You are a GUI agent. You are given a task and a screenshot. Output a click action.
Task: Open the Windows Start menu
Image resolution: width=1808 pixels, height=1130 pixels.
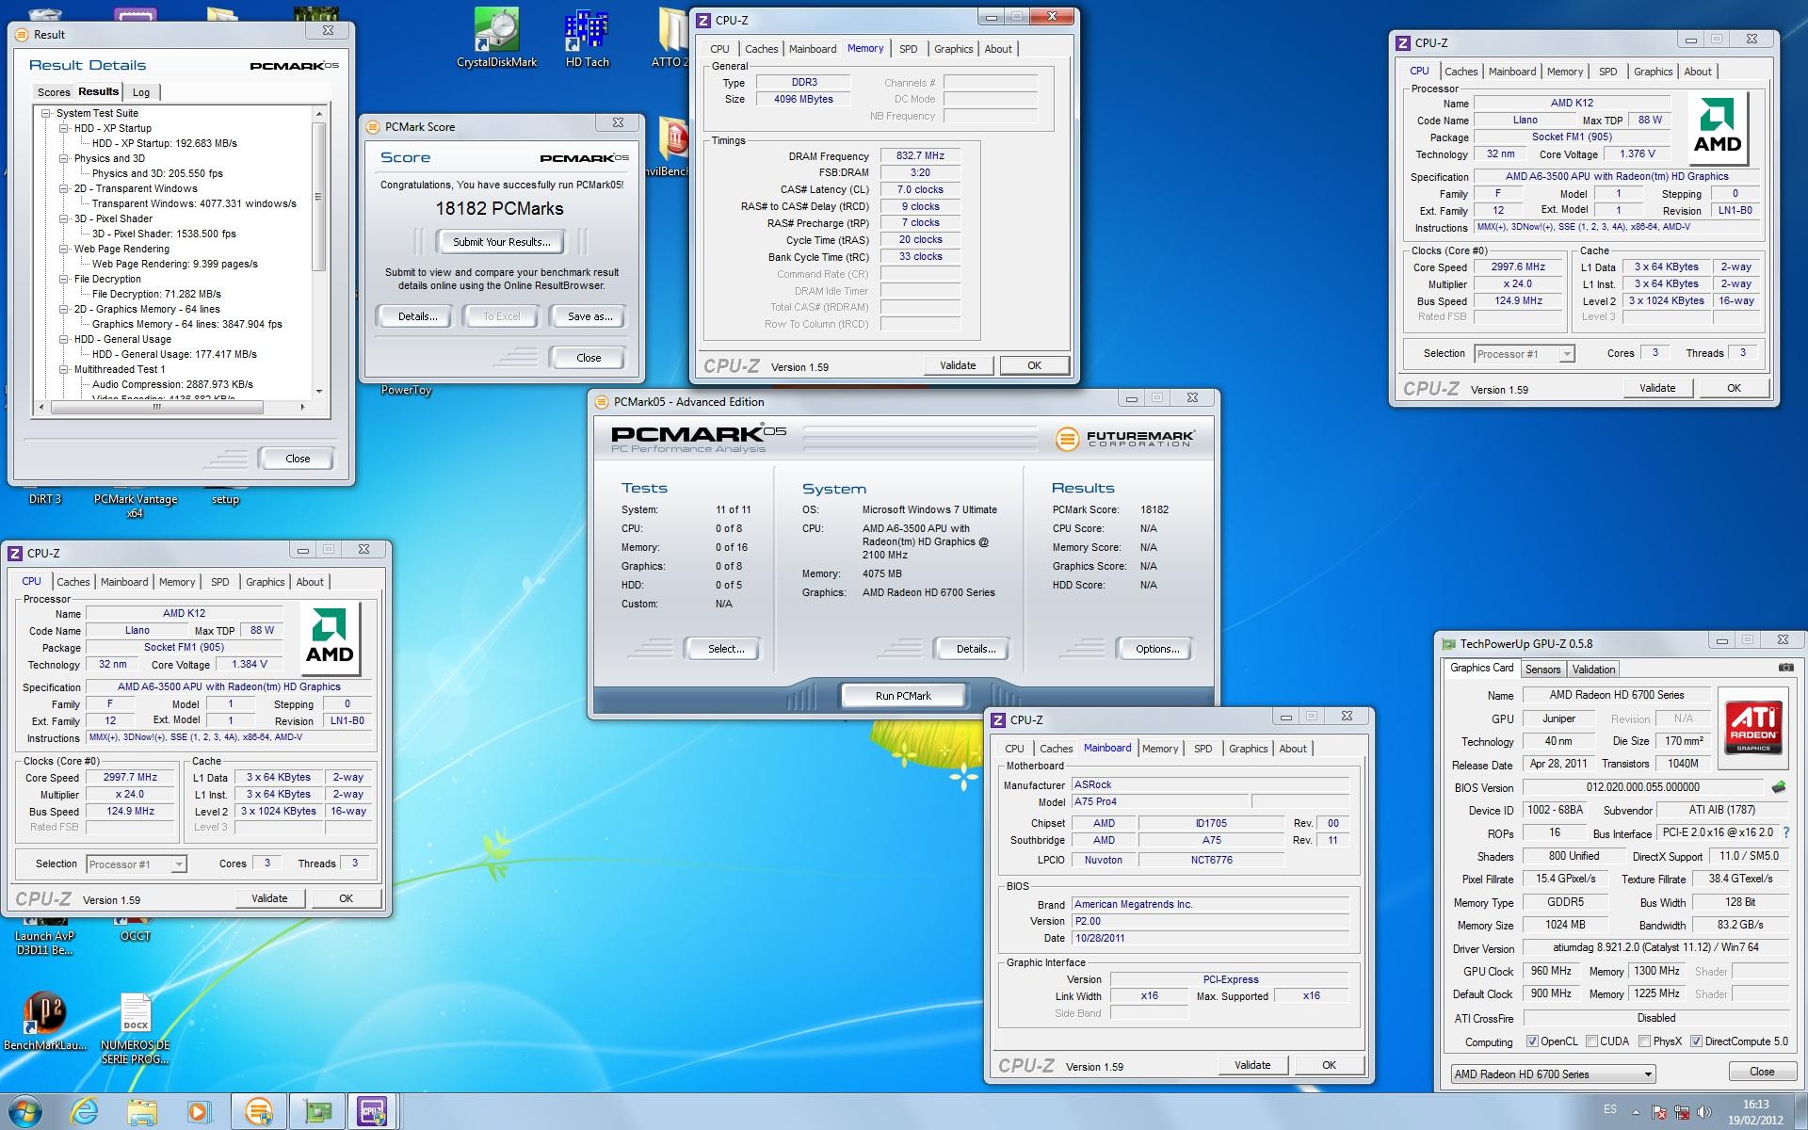pos(24,1111)
